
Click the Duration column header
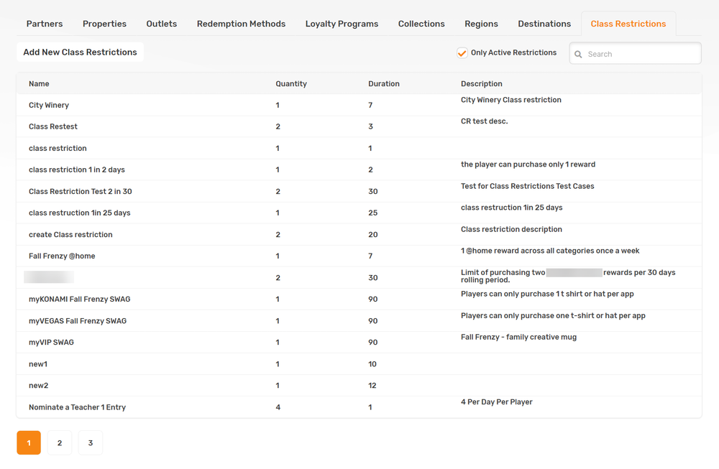pos(384,84)
